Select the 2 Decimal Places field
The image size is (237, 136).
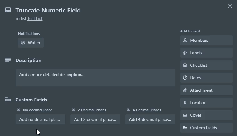(x=95, y=119)
